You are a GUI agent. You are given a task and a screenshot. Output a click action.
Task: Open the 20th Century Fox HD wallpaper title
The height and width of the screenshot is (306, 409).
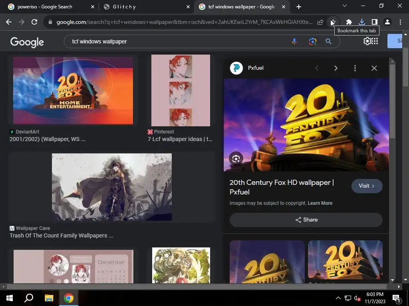point(282,187)
